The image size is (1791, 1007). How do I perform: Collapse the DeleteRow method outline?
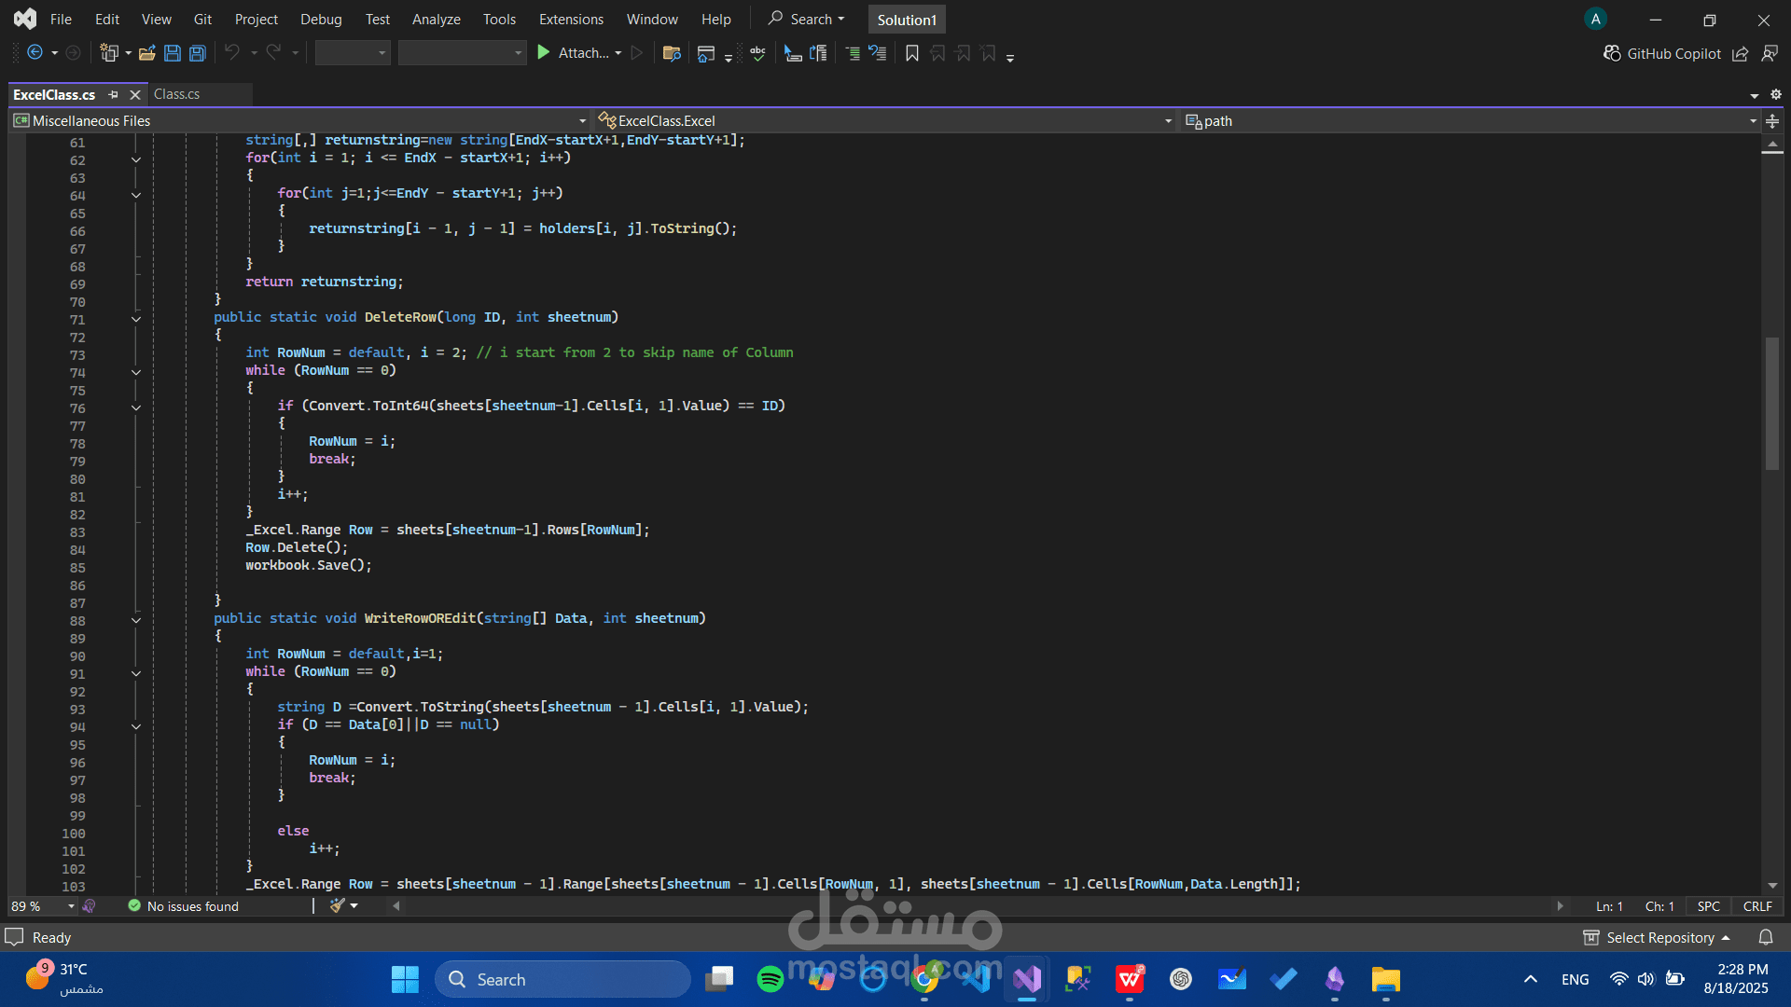click(136, 319)
